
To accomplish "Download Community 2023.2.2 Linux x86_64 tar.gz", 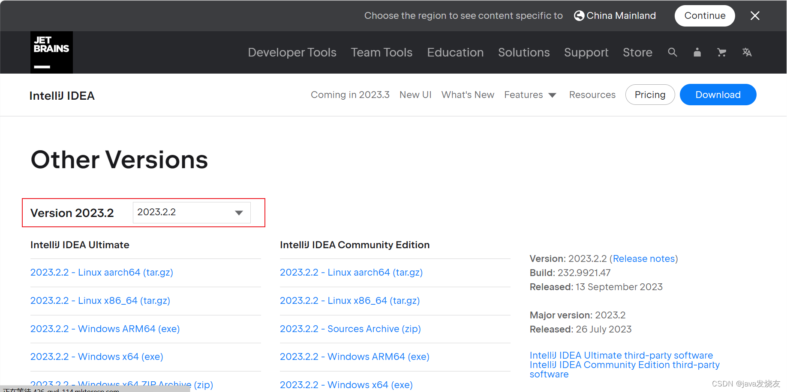I will pos(350,300).
